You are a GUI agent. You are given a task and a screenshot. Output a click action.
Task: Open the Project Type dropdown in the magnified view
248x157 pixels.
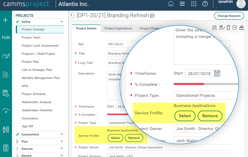pyautogui.click(x=206, y=96)
